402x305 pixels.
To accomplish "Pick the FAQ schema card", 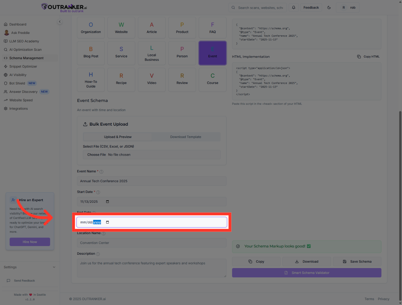I will (x=213, y=28).
